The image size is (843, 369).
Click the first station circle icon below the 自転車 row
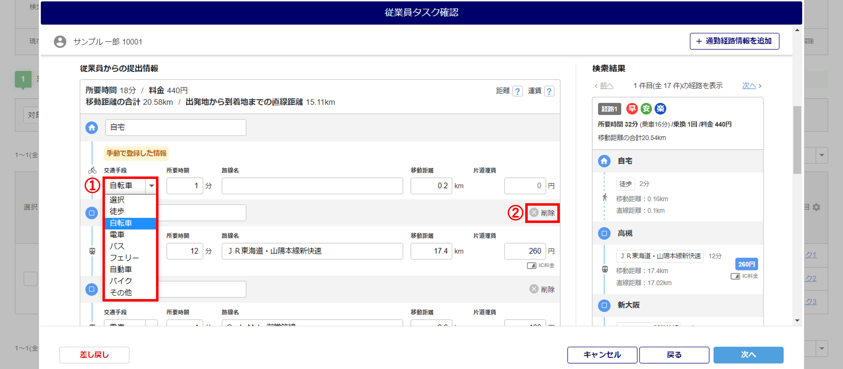pos(92,213)
